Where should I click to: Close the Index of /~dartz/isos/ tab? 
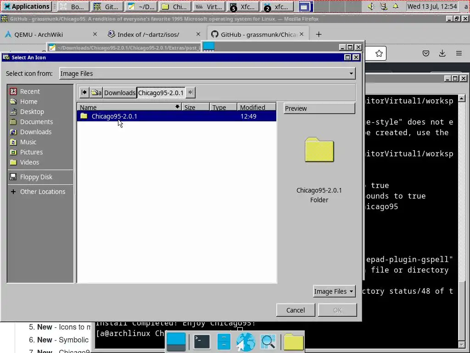click(198, 34)
